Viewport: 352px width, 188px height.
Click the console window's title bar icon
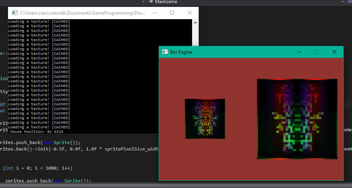click(15, 13)
